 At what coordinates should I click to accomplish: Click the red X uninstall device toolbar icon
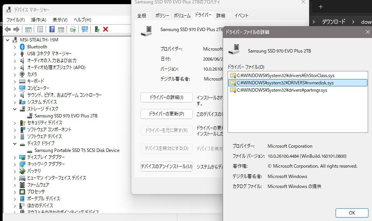(106, 30)
